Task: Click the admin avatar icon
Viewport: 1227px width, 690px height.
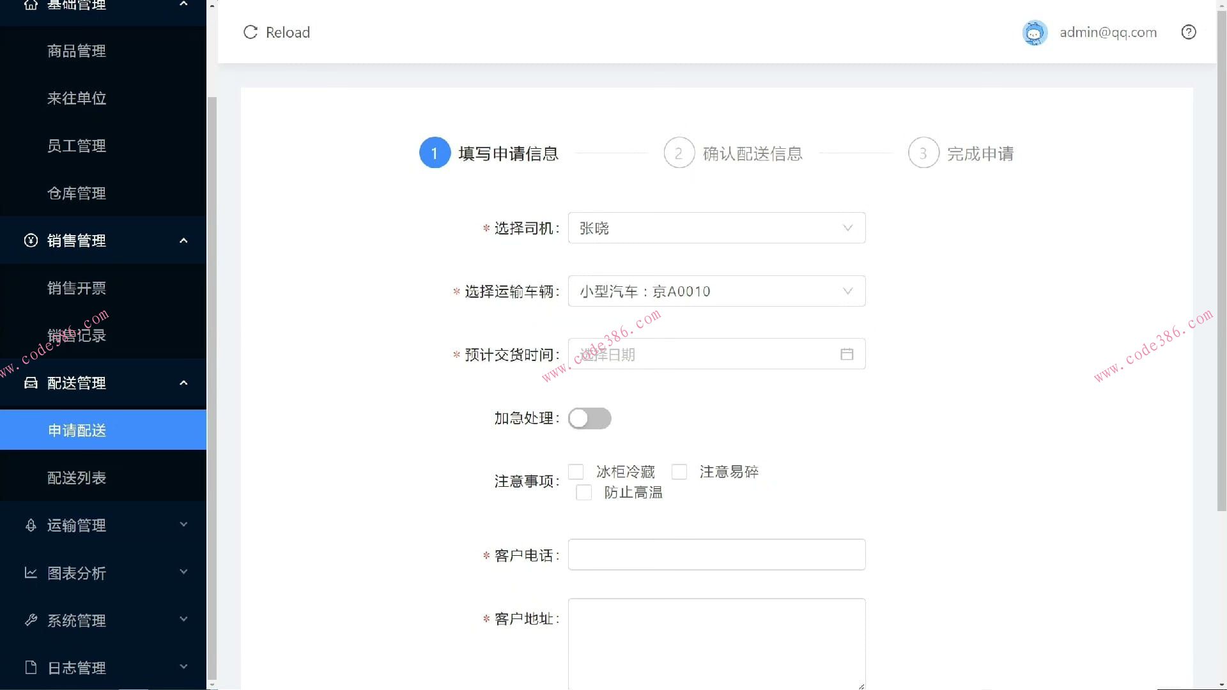Action: [x=1035, y=32]
